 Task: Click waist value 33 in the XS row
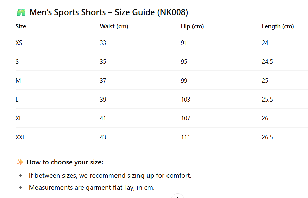pos(103,43)
